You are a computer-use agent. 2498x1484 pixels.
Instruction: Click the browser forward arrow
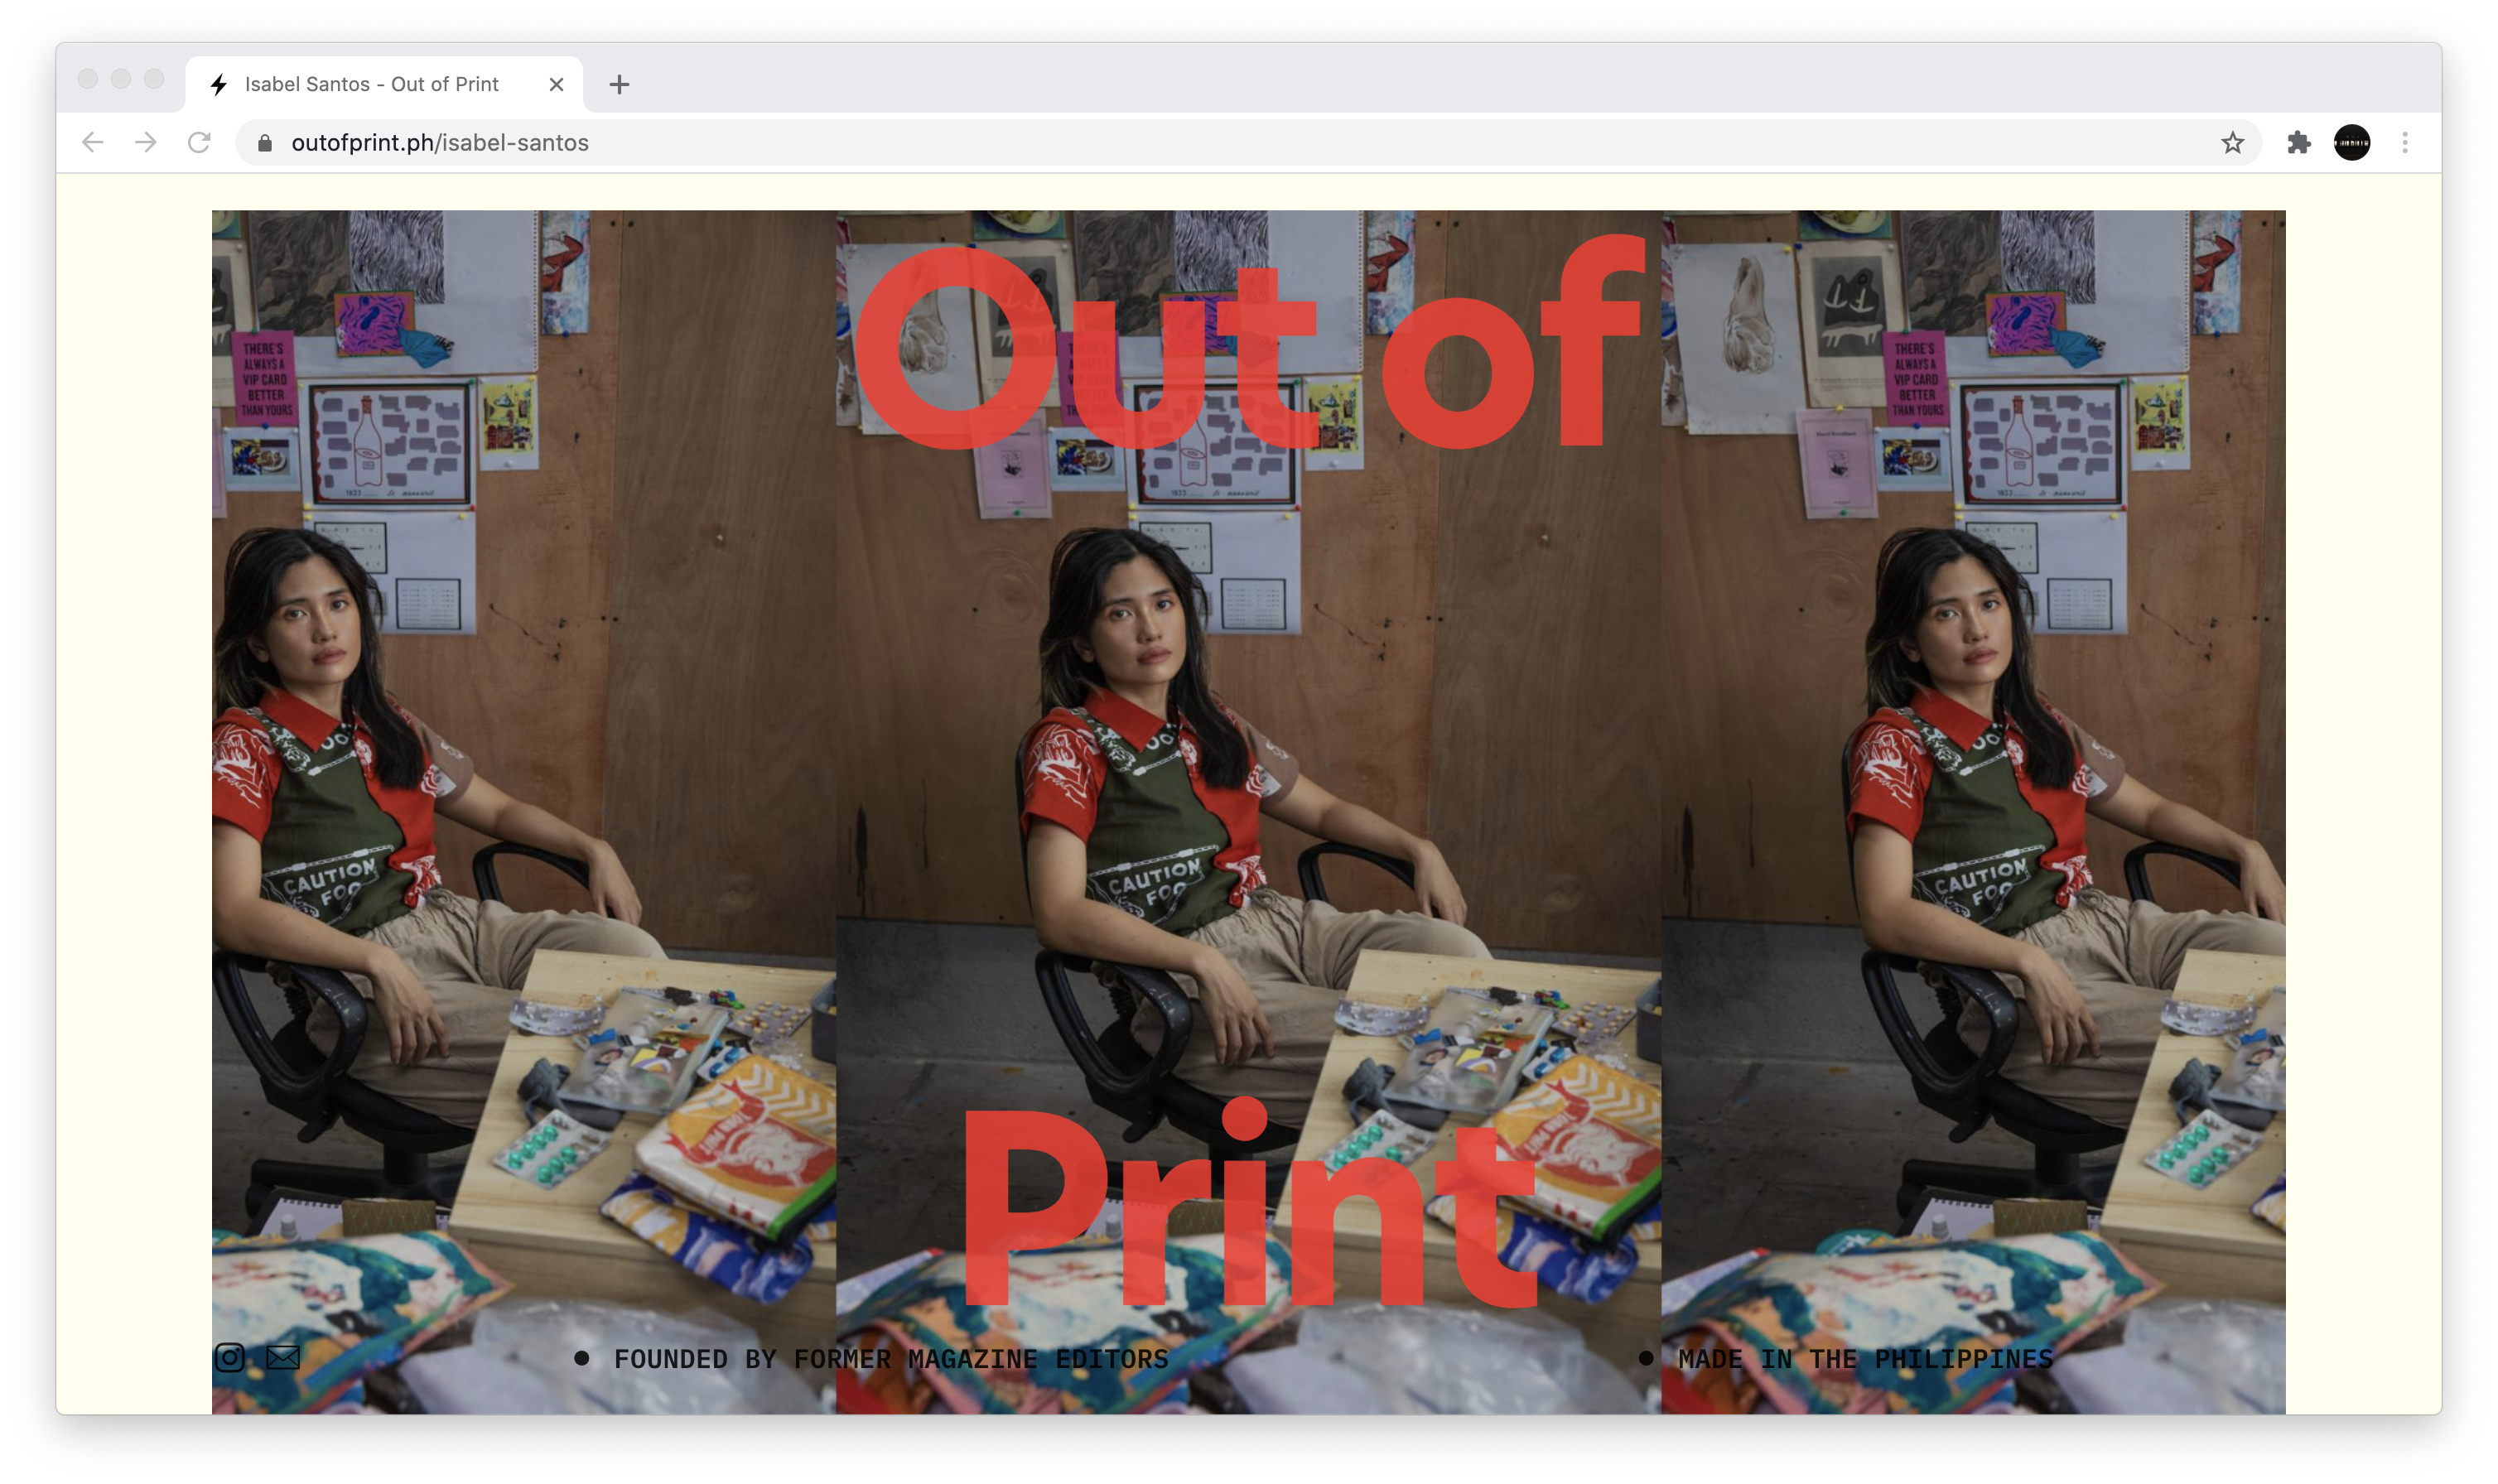click(146, 143)
